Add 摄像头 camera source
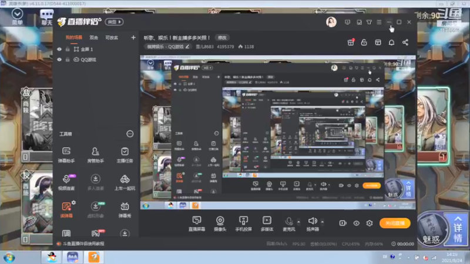 click(220, 224)
